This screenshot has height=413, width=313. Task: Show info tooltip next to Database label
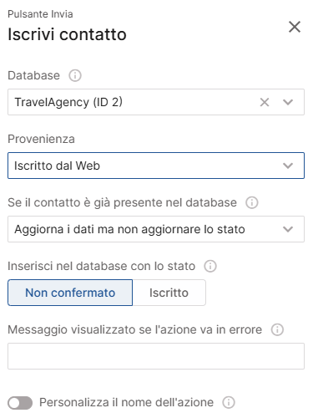75,75
